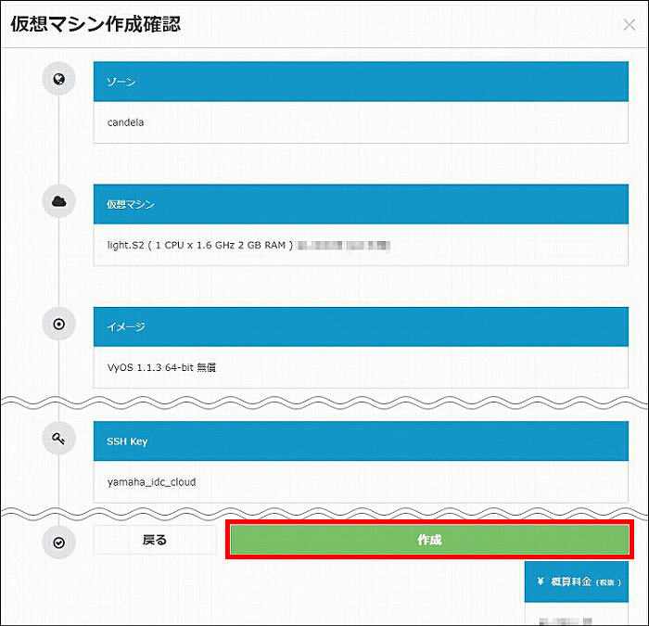This screenshot has height=626, width=649.
Task: Click the candela zone value
Action: pyautogui.click(x=125, y=122)
